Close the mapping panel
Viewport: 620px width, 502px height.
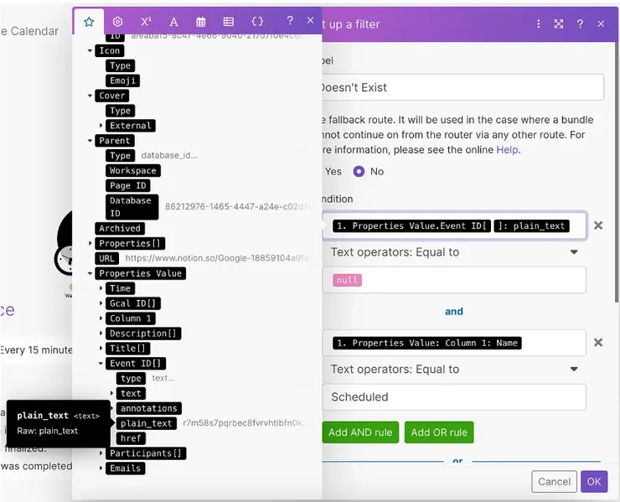tap(310, 20)
